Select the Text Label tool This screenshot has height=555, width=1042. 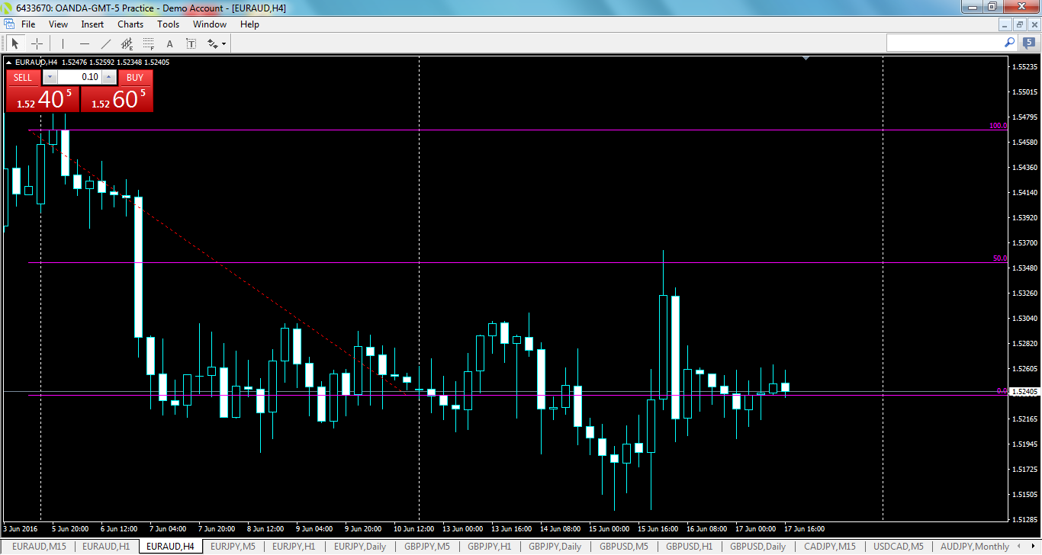[x=192, y=43]
